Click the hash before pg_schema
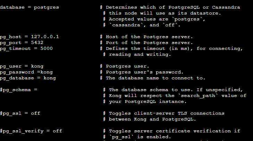This screenshot has width=253, height=141. click(1, 90)
